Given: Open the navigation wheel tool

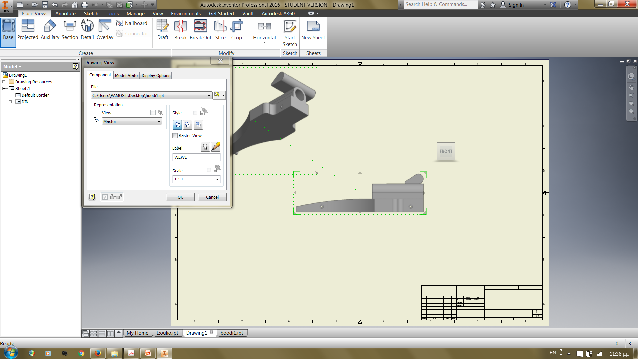Looking at the screenshot, I should pos(631,77).
